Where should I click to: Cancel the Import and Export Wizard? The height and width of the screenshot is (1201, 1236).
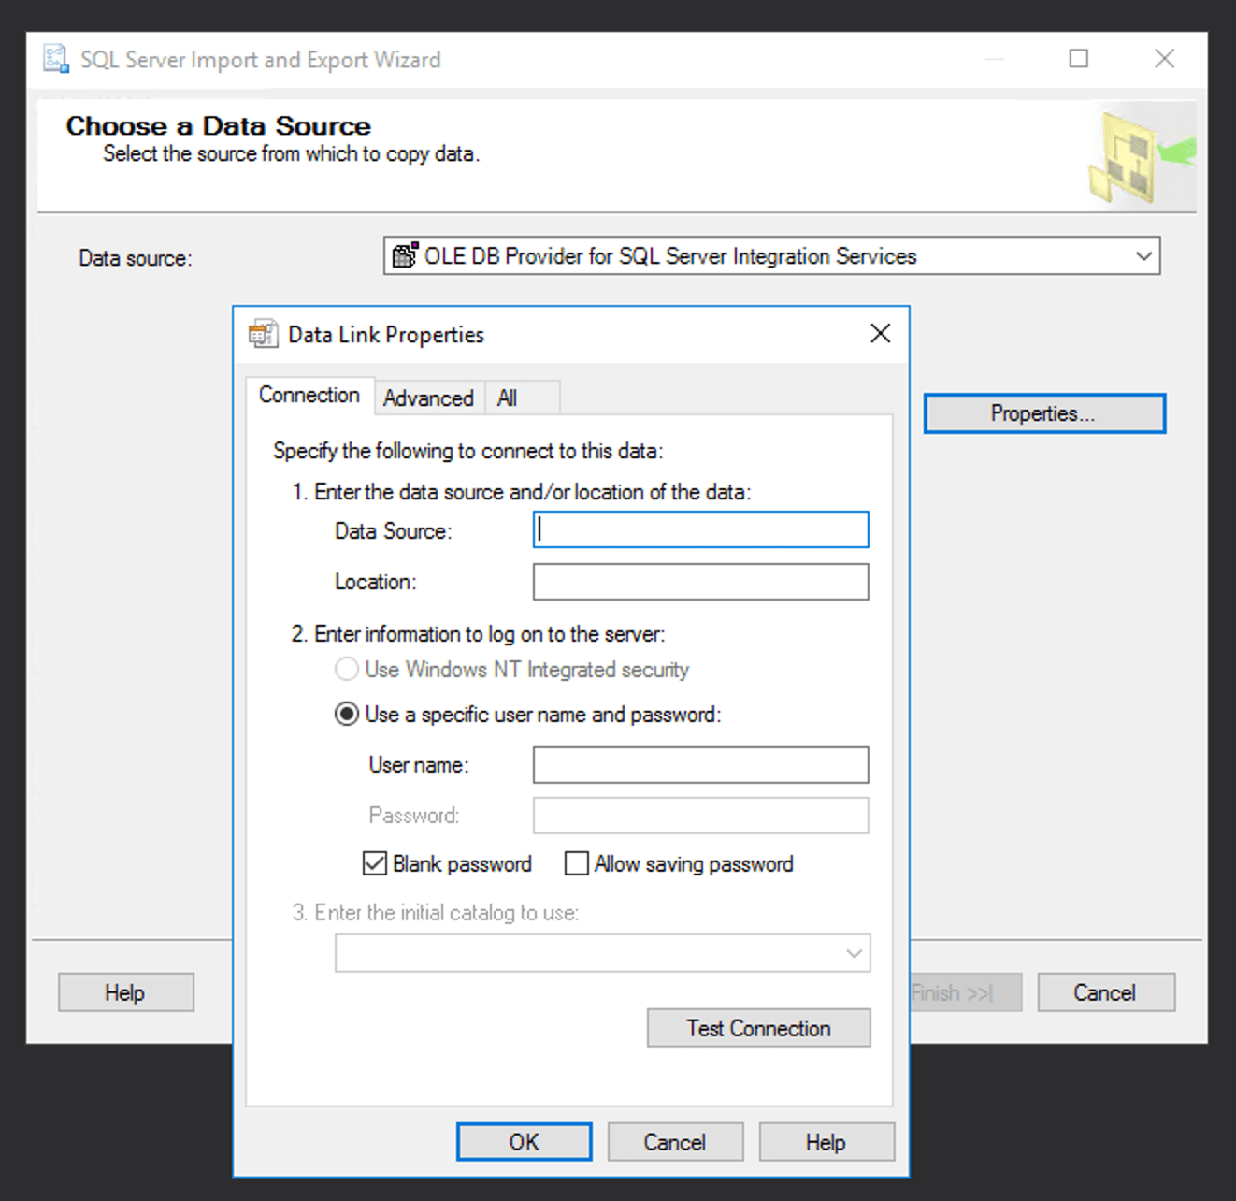1105,992
